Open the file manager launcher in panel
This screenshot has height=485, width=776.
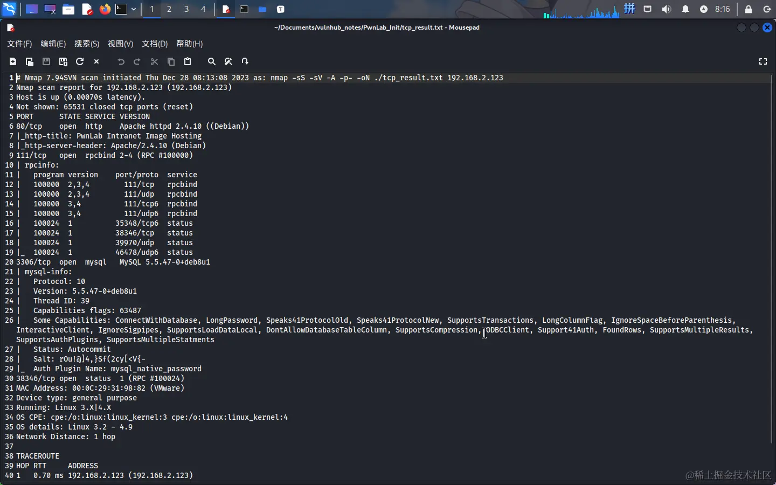tap(68, 9)
